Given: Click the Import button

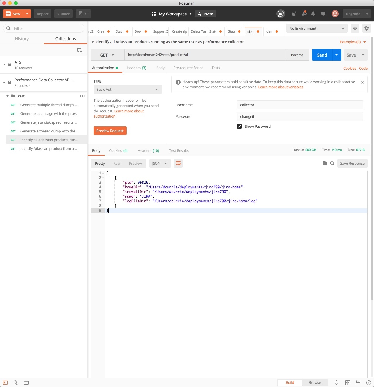Looking at the screenshot, I should click(43, 14).
